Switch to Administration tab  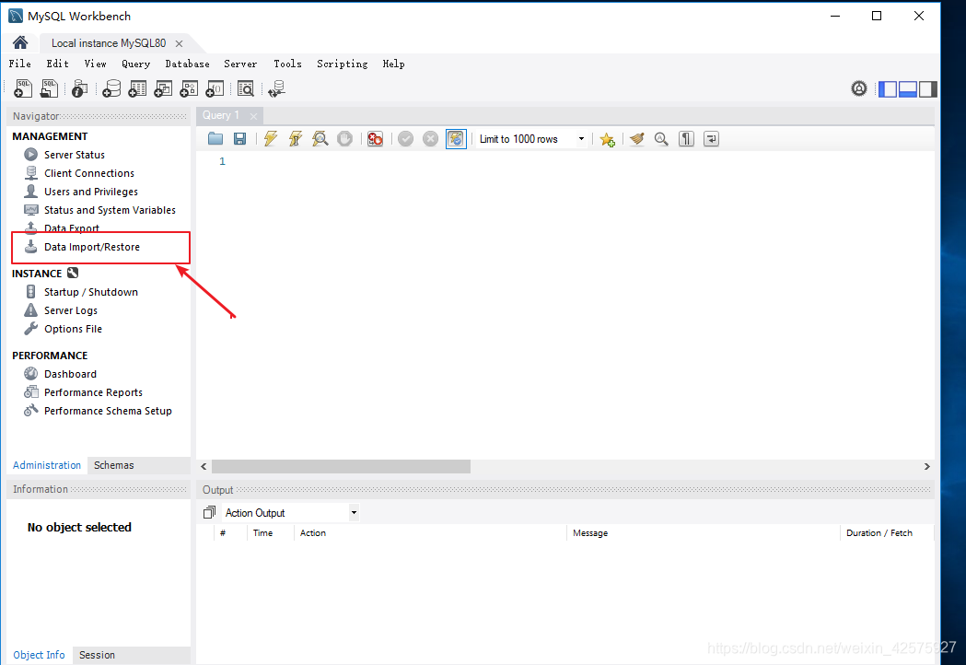(47, 465)
